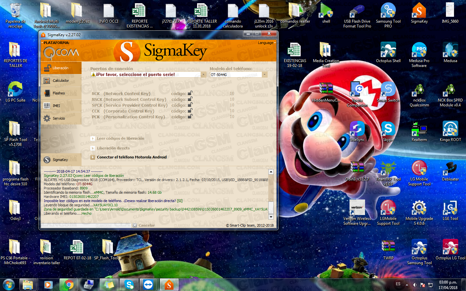Click the NCK code lock icon
Viewport: 466px width, 291px height.
point(190,93)
